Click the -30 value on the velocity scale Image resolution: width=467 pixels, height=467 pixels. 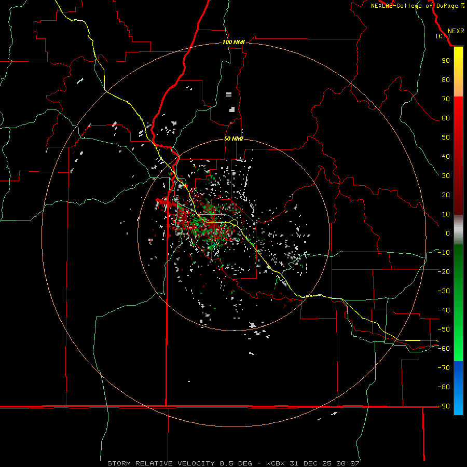[444, 291]
